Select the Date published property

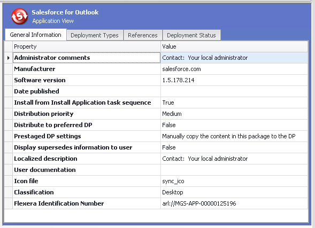click(87, 91)
